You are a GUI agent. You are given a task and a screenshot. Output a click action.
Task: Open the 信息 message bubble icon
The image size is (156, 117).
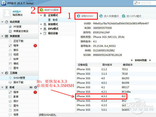[x=10, y=115]
